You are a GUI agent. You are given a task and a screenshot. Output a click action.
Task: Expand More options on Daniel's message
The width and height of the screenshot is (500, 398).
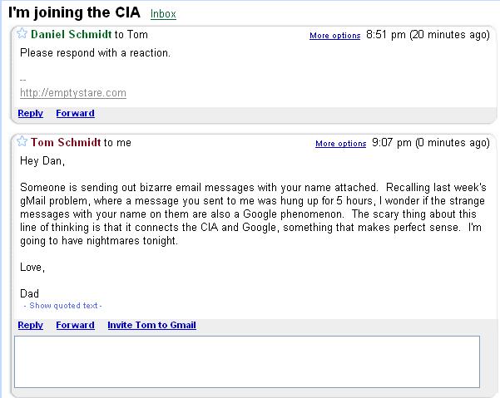[x=334, y=36]
